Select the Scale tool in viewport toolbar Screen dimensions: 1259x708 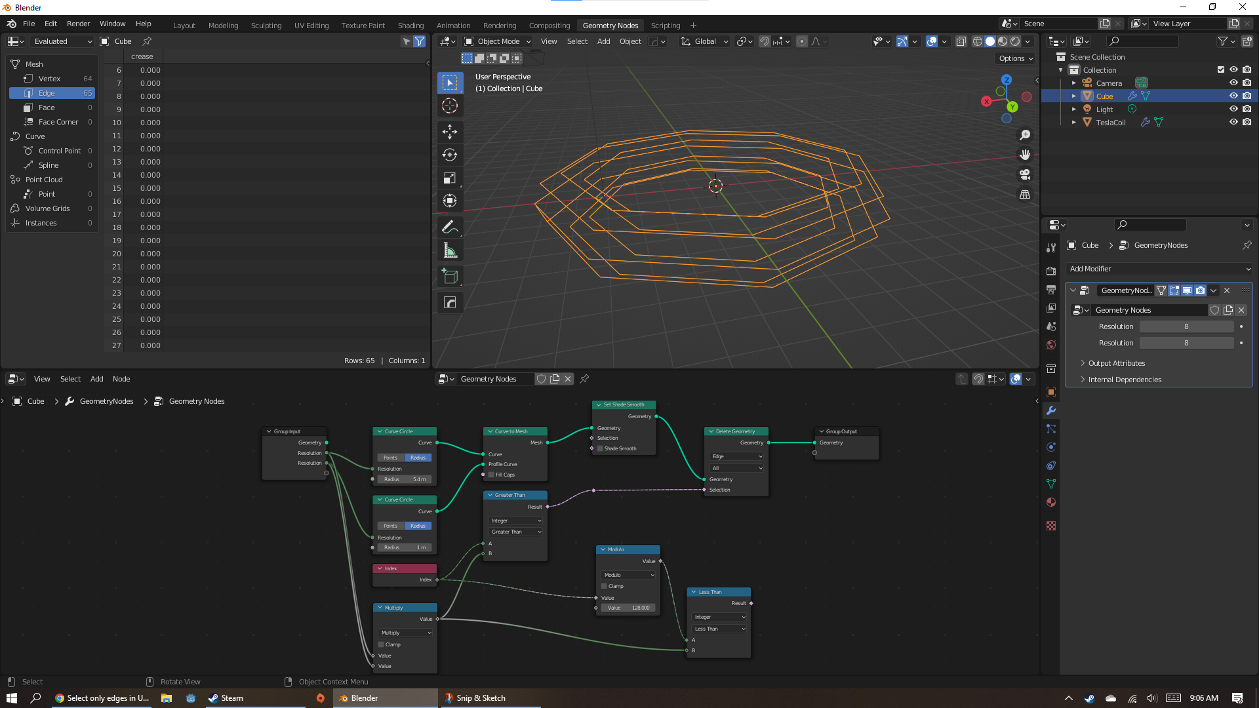(x=450, y=178)
